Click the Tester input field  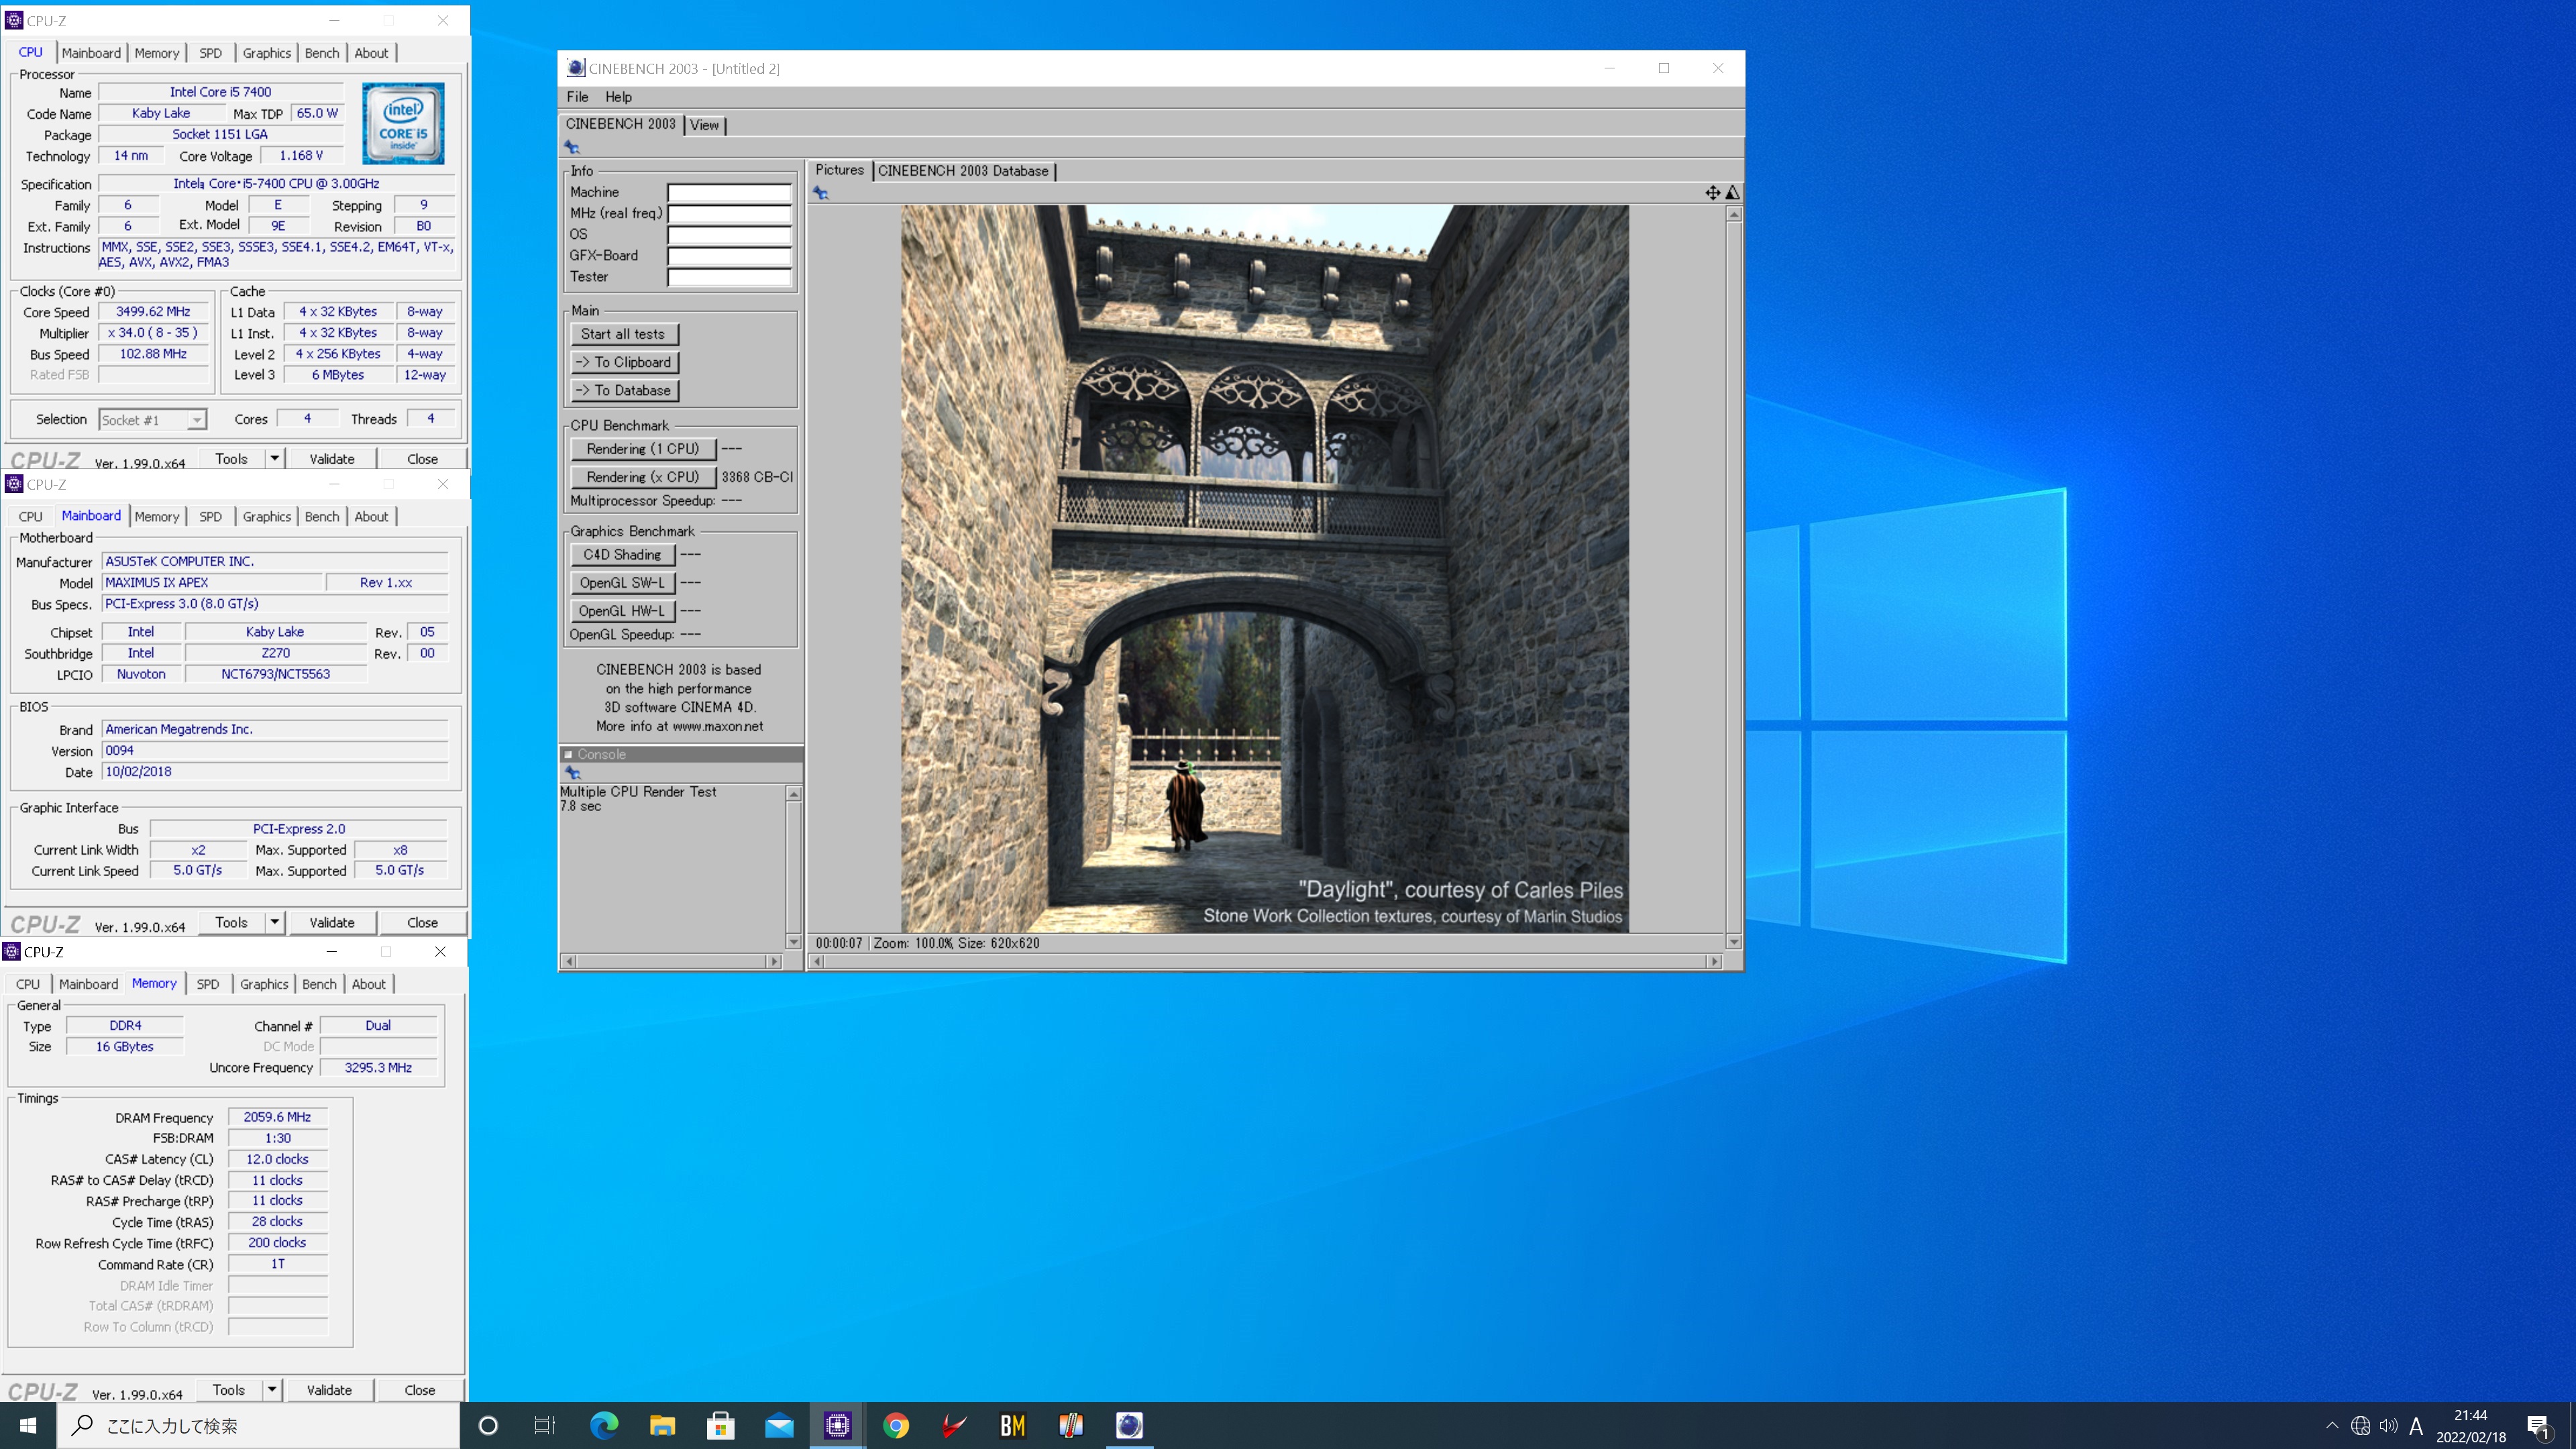(x=728, y=277)
